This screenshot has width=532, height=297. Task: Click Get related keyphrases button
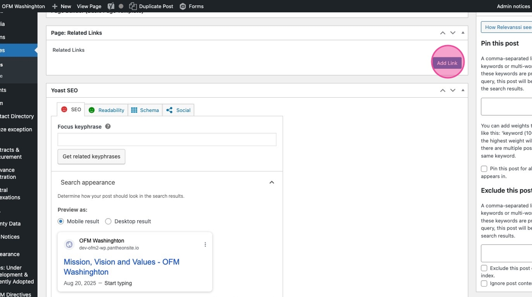click(x=91, y=157)
